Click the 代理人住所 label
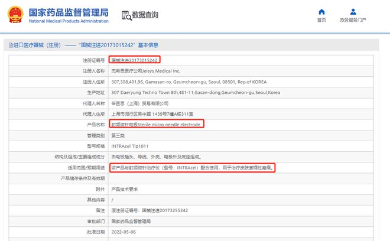Viewport: 390px width, 241px height. coord(94,114)
